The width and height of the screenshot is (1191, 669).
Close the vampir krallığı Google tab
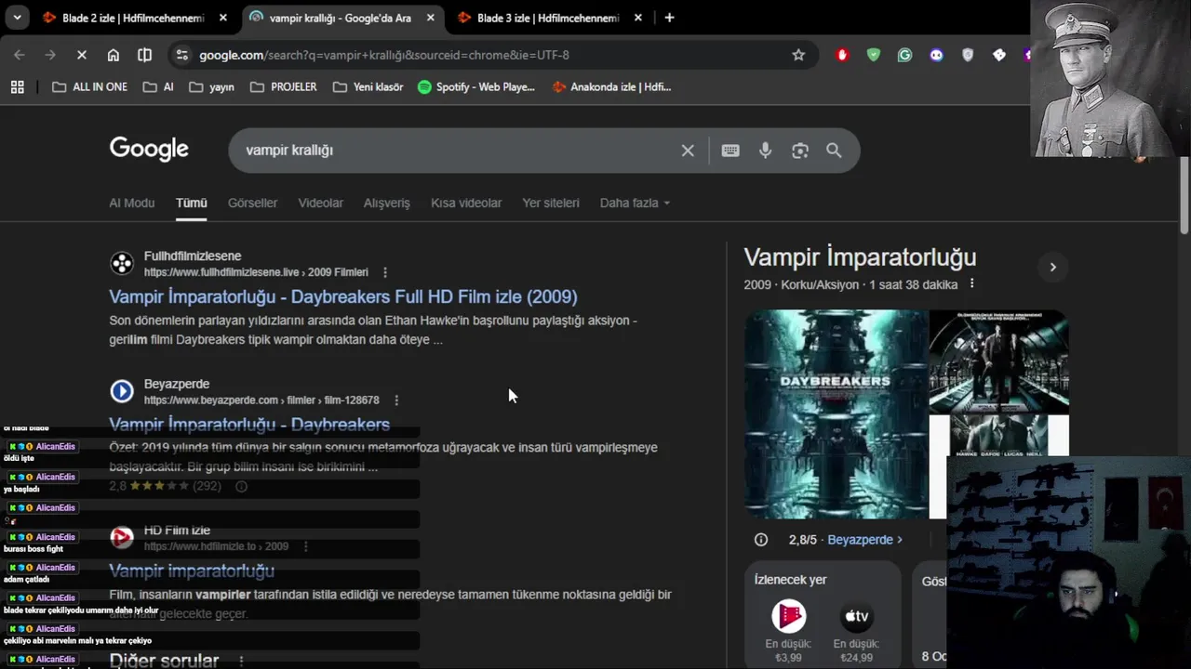(429, 18)
